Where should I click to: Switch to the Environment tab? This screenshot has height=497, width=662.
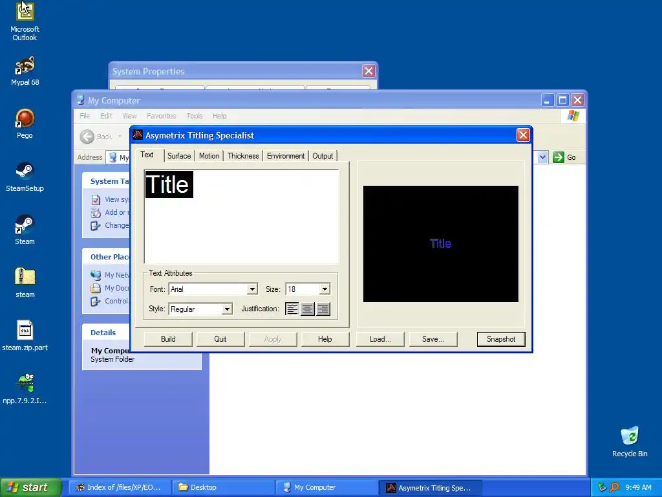click(x=285, y=156)
